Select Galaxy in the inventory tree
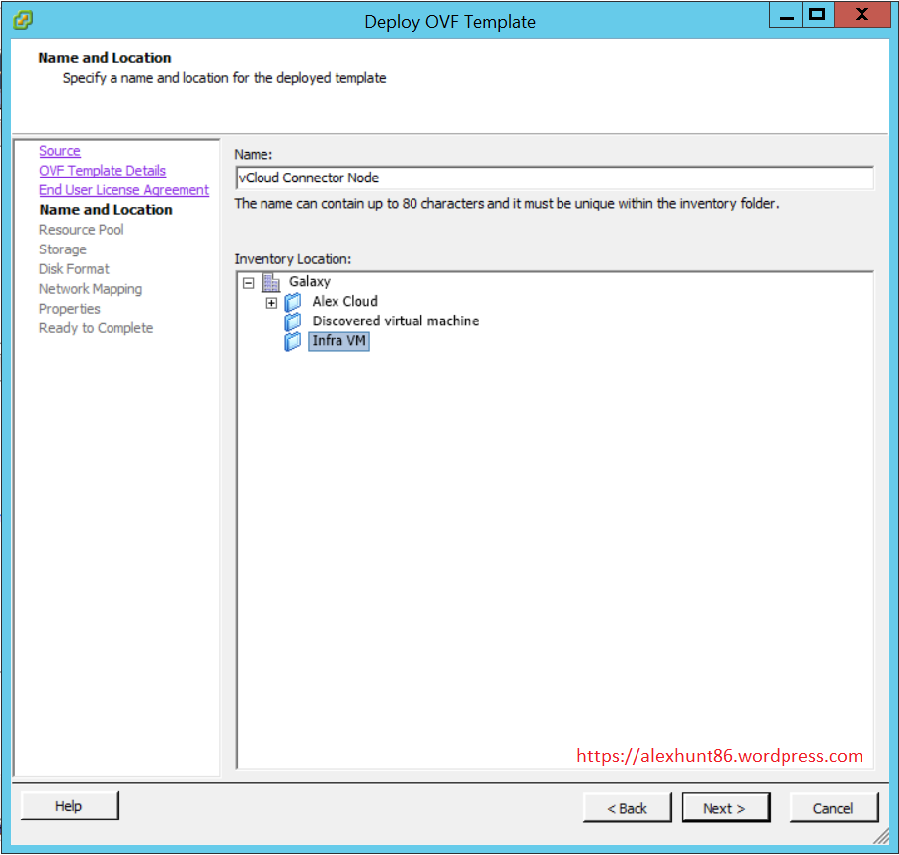Image resolution: width=899 pixels, height=855 pixels. click(310, 281)
